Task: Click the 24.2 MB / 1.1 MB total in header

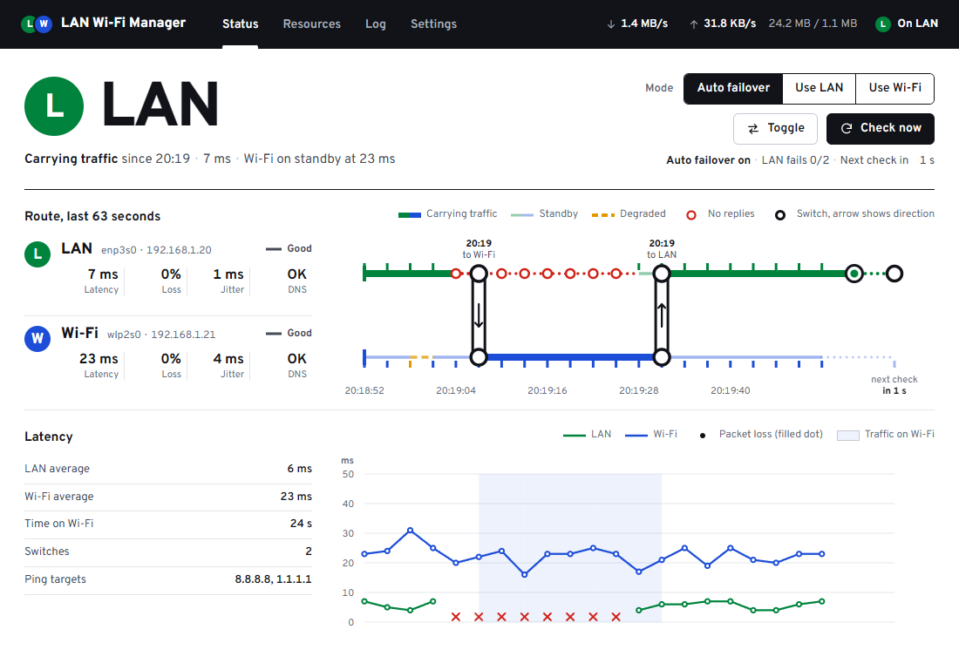Action: pyautogui.click(x=813, y=24)
